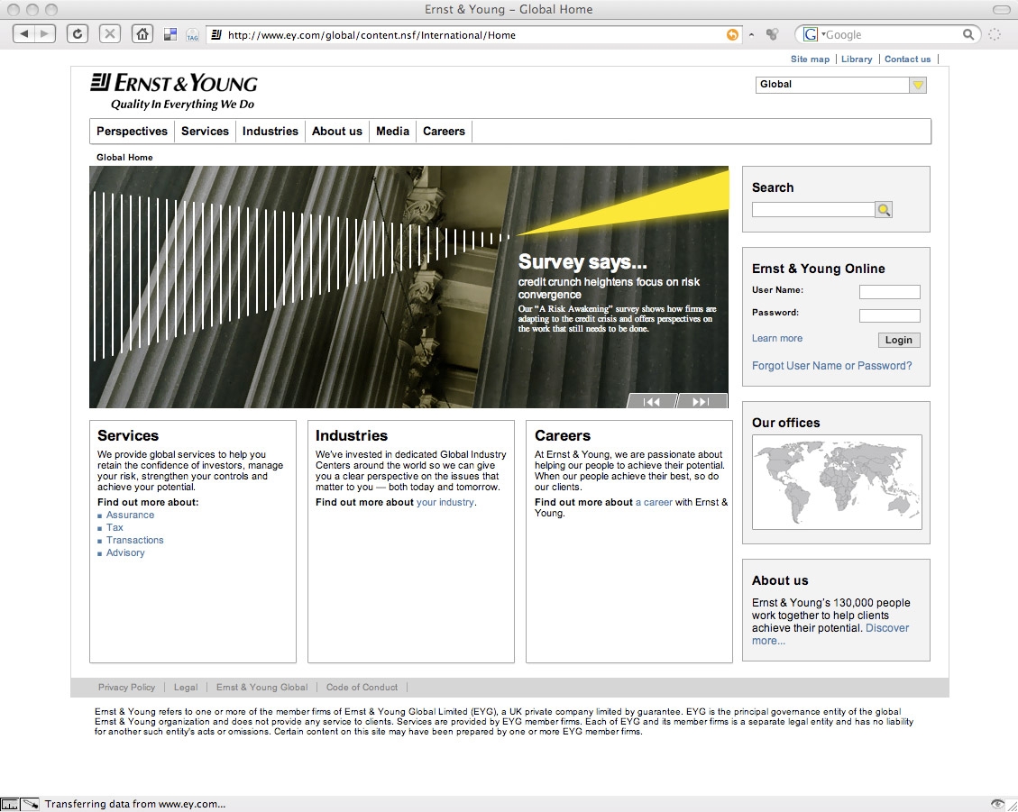Click the site Search text field
The height and width of the screenshot is (812, 1018).
coord(813,210)
